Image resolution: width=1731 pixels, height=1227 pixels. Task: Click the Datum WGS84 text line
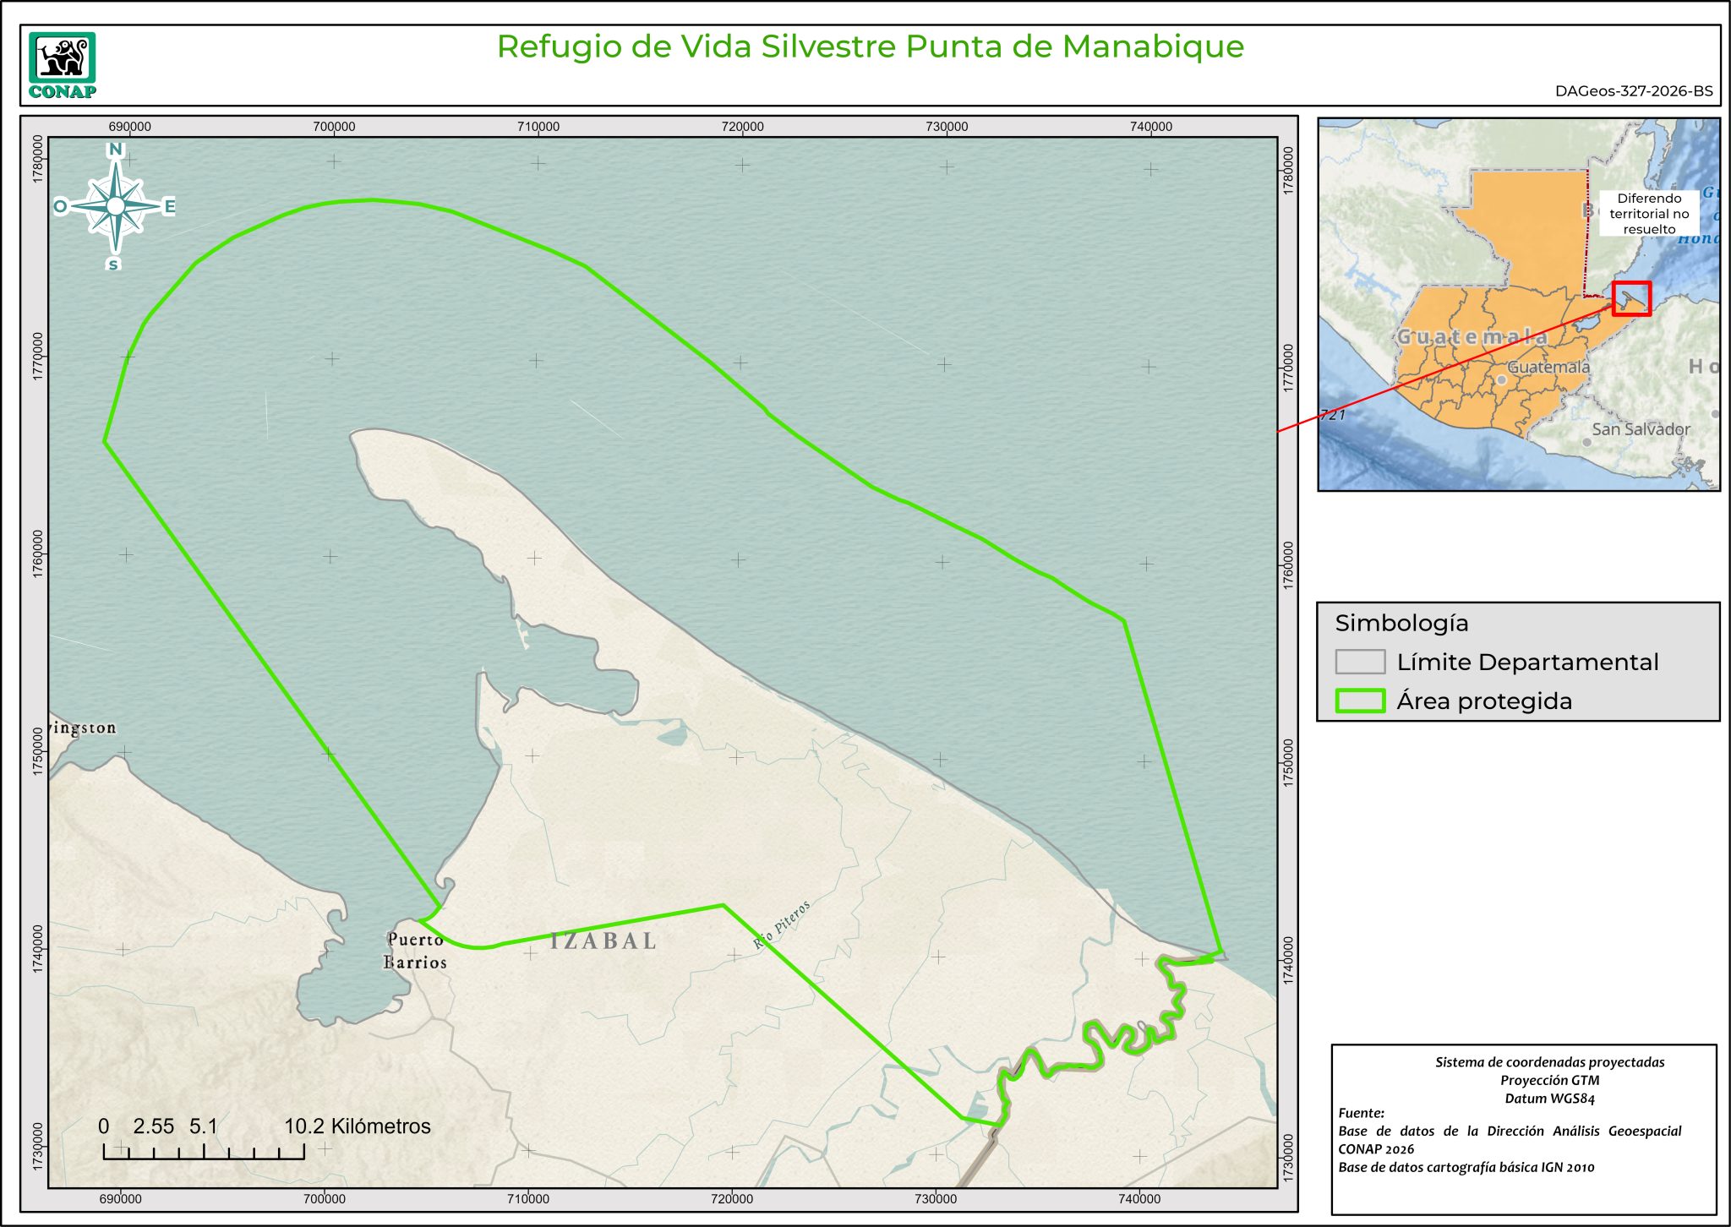click(1549, 1099)
